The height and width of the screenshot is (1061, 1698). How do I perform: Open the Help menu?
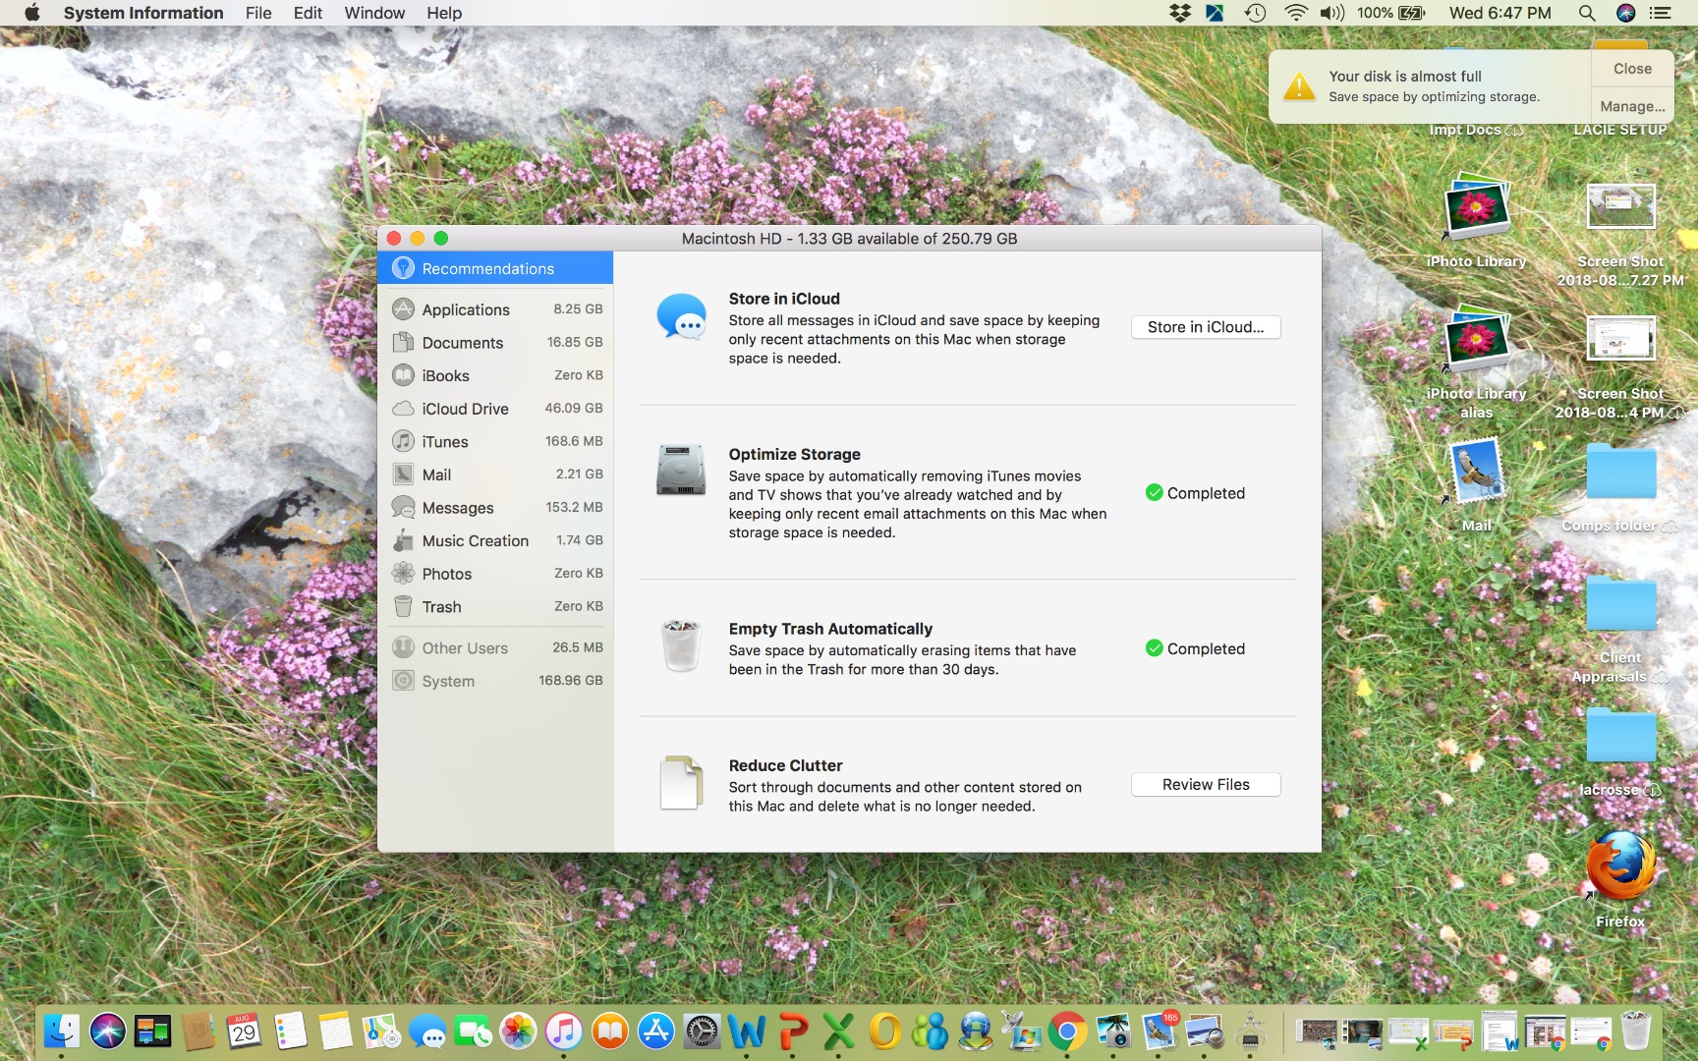[443, 13]
